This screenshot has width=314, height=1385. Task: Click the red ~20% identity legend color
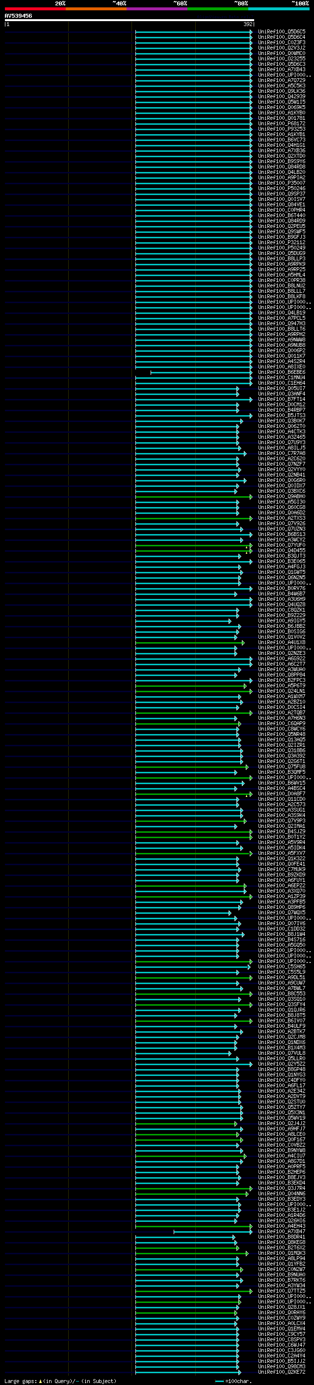[x=35, y=9]
